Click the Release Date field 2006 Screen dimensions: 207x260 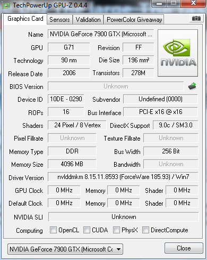pyautogui.click(x=69, y=73)
